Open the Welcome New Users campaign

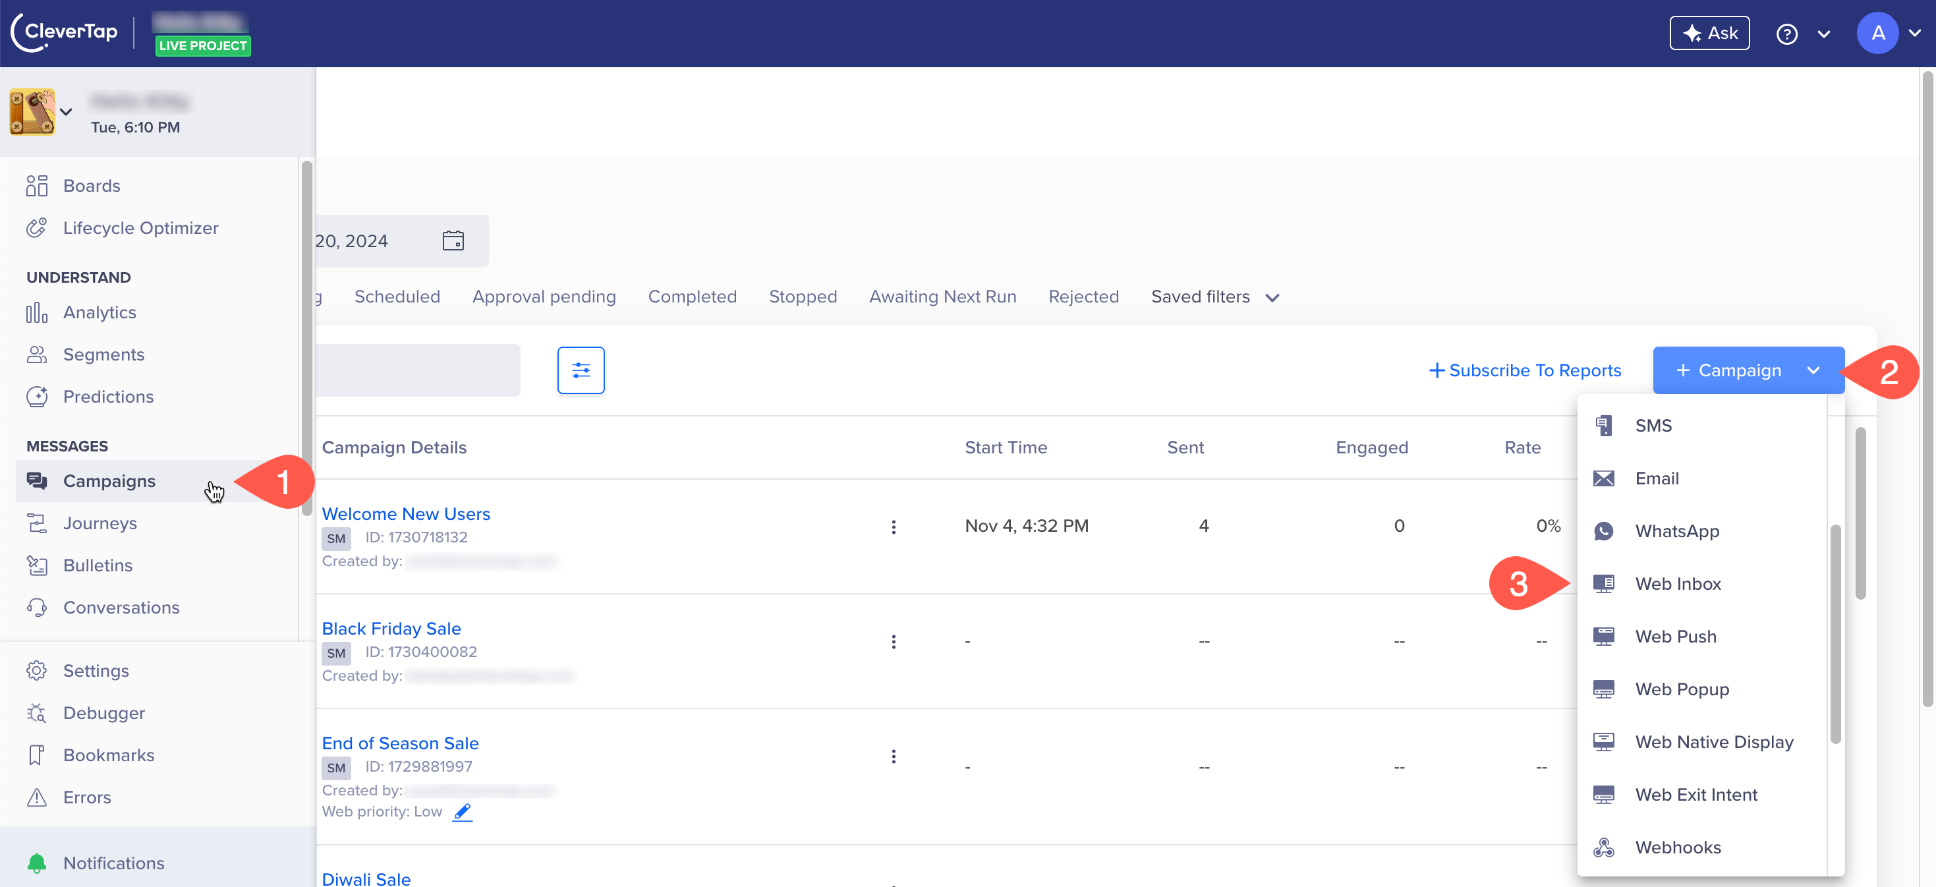405,514
